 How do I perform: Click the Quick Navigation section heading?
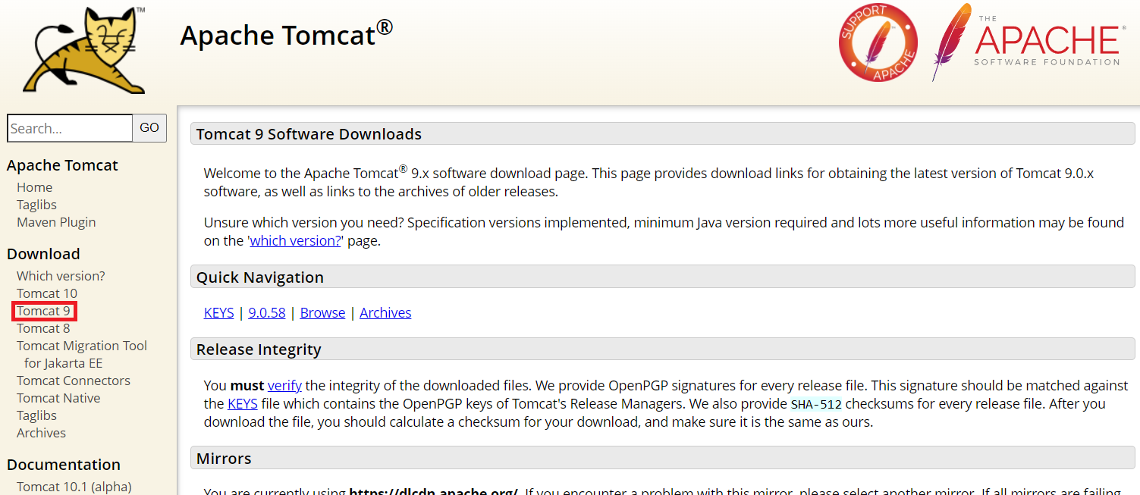tap(260, 277)
